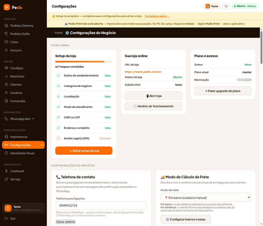Click the Clientes people icon

click(x=6, y=84)
